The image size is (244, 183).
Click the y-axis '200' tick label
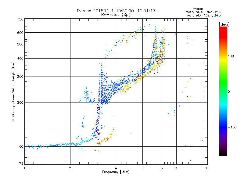click(x=20, y=102)
